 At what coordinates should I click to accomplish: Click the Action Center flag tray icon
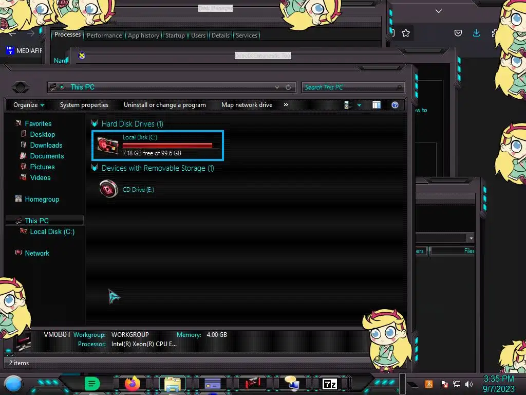point(444,384)
